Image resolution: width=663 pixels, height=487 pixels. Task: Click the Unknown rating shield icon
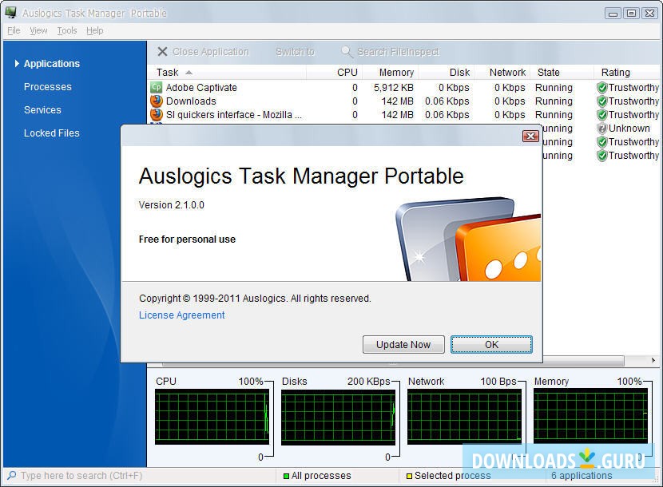pos(601,129)
